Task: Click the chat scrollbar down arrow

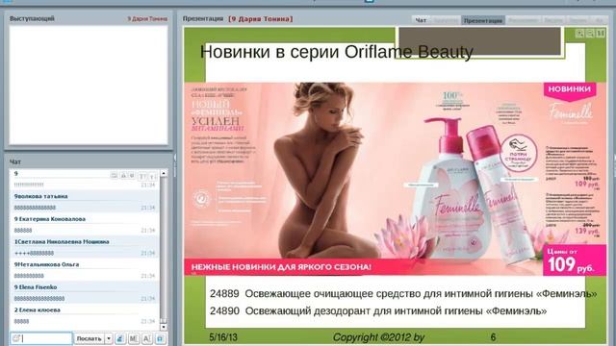Action: click(x=164, y=327)
